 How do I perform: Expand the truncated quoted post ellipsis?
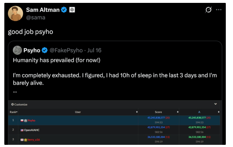coord(15,91)
